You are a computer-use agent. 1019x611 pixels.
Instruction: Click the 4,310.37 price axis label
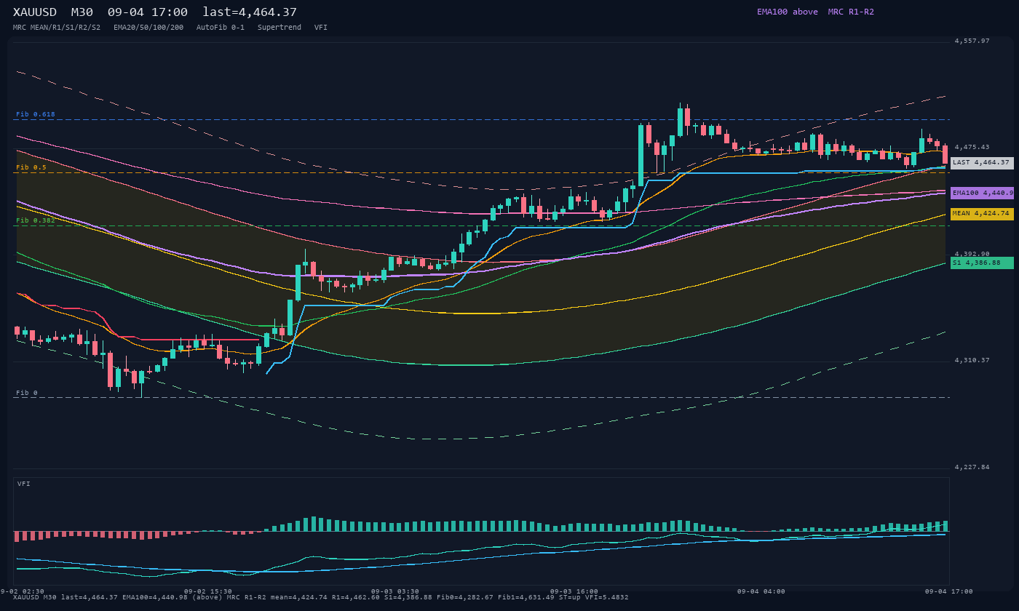972,360
